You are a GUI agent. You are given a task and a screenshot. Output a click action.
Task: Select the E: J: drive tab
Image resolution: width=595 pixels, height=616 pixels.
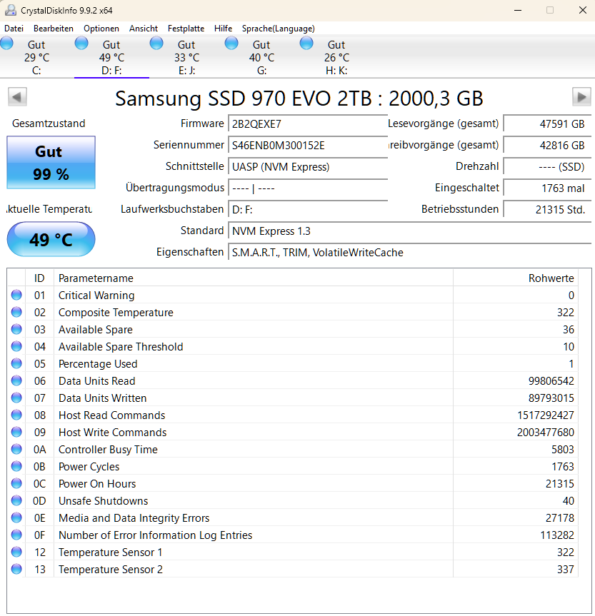[x=187, y=57]
